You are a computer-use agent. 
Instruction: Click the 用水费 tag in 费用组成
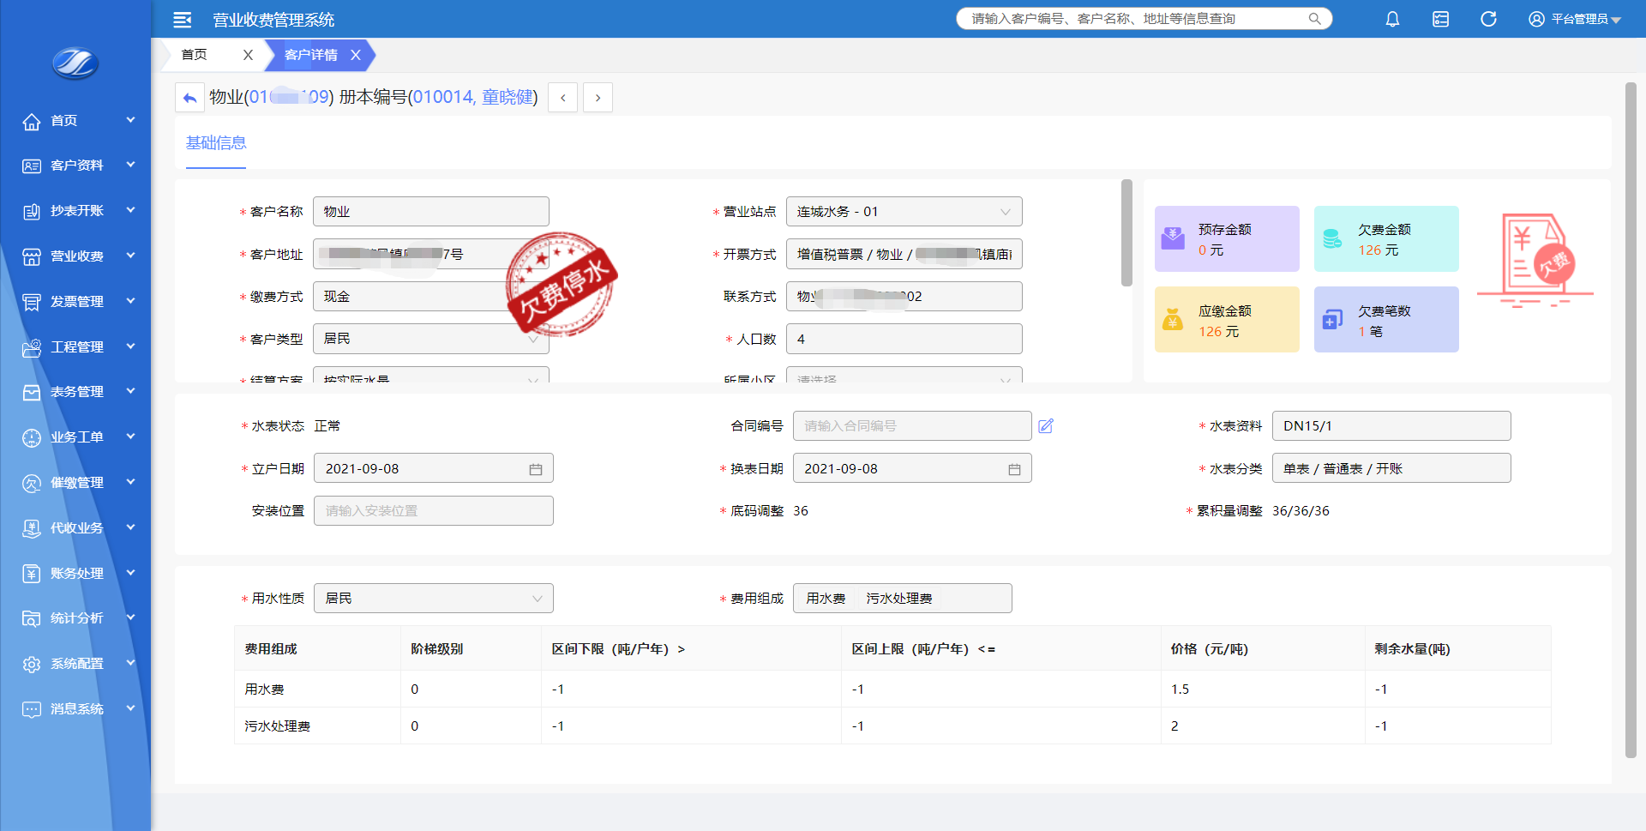[826, 599]
